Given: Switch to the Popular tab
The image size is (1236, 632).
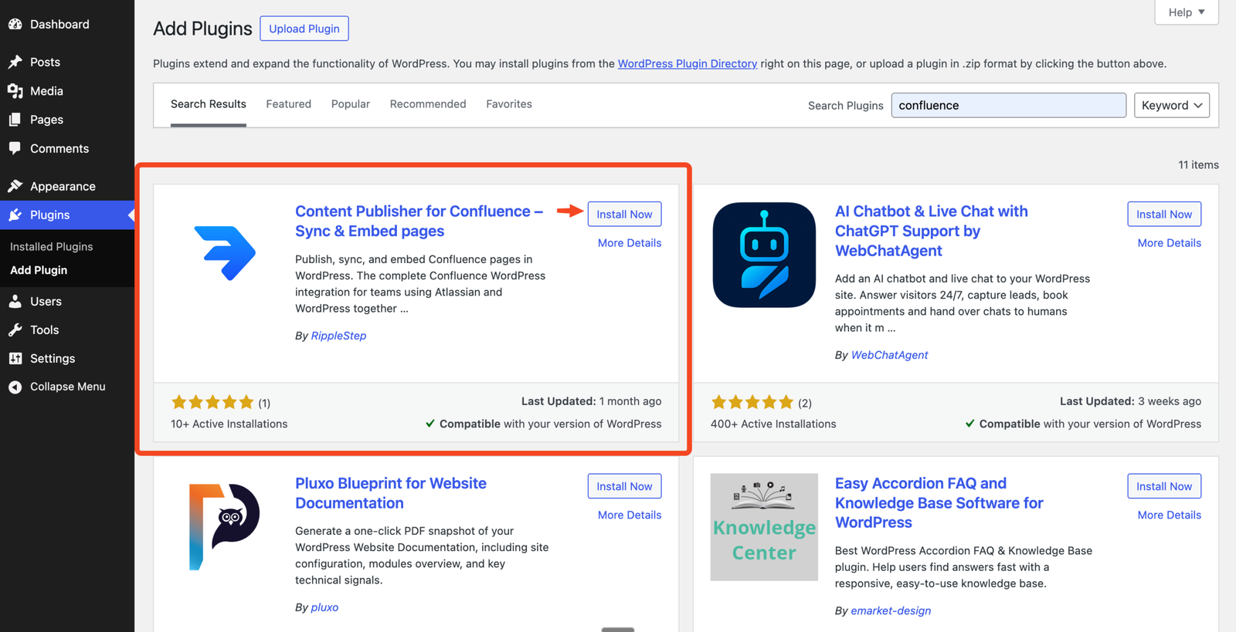Looking at the screenshot, I should [351, 104].
